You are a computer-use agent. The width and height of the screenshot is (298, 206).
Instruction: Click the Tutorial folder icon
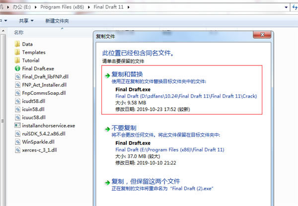point(17,61)
